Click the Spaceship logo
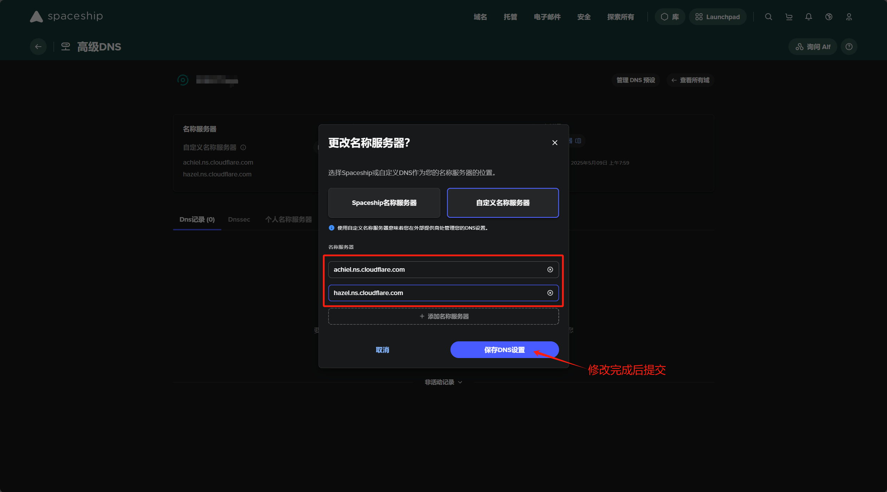 click(x=66, y=16)
